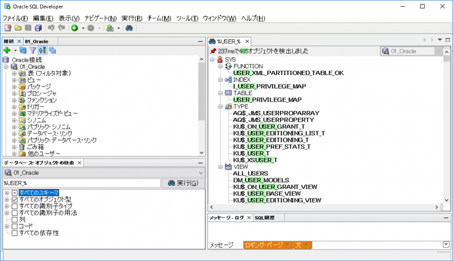Select the ロギング・ページ tab
This screenshot has height=261, width=453.
(264, 245)
